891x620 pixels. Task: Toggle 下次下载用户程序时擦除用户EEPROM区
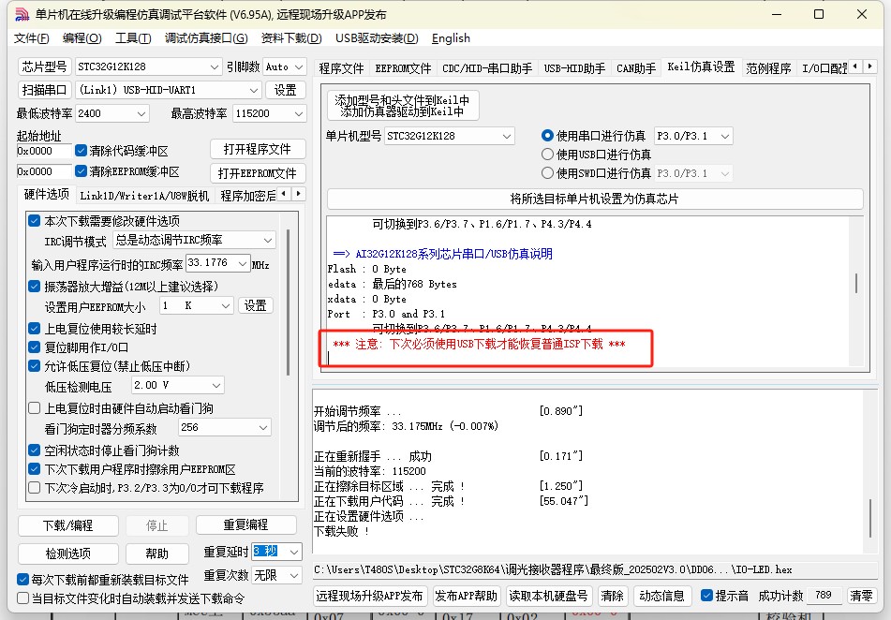pos(34,469)
